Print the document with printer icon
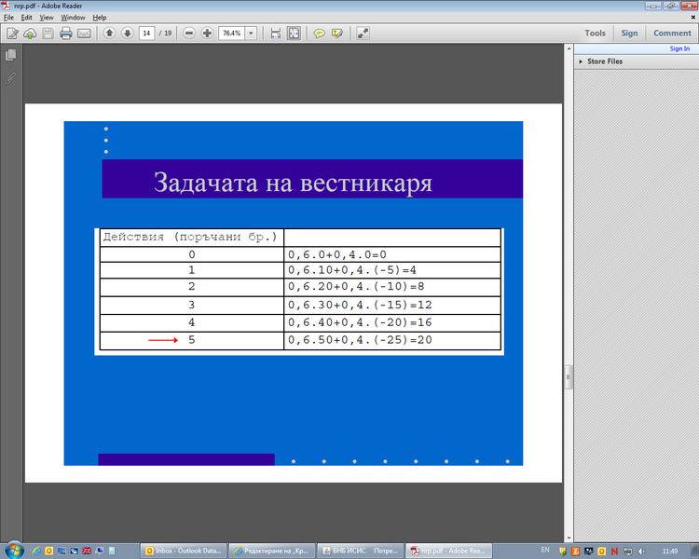The image size is (699, 559). (x=66, y=34)
